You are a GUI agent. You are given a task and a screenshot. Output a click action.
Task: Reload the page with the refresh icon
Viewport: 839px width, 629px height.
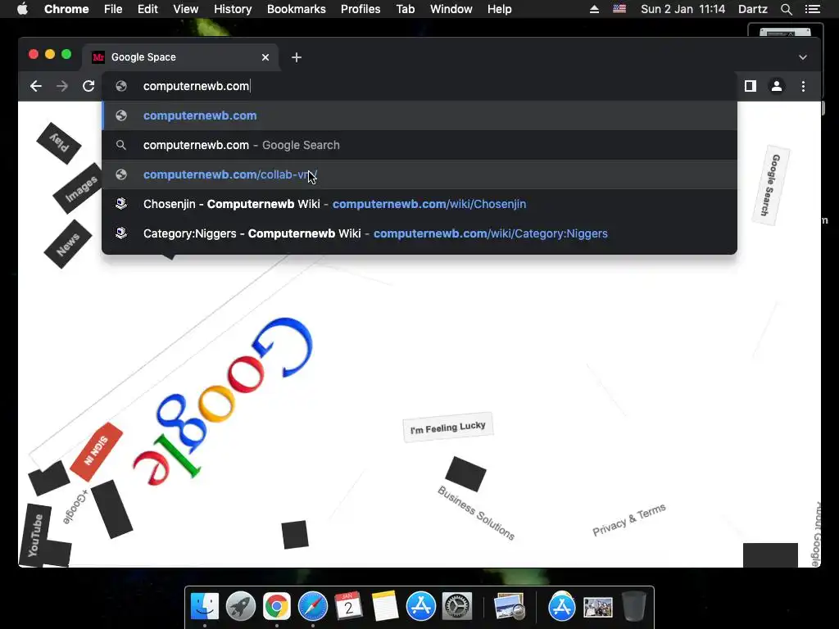(88, 86)
